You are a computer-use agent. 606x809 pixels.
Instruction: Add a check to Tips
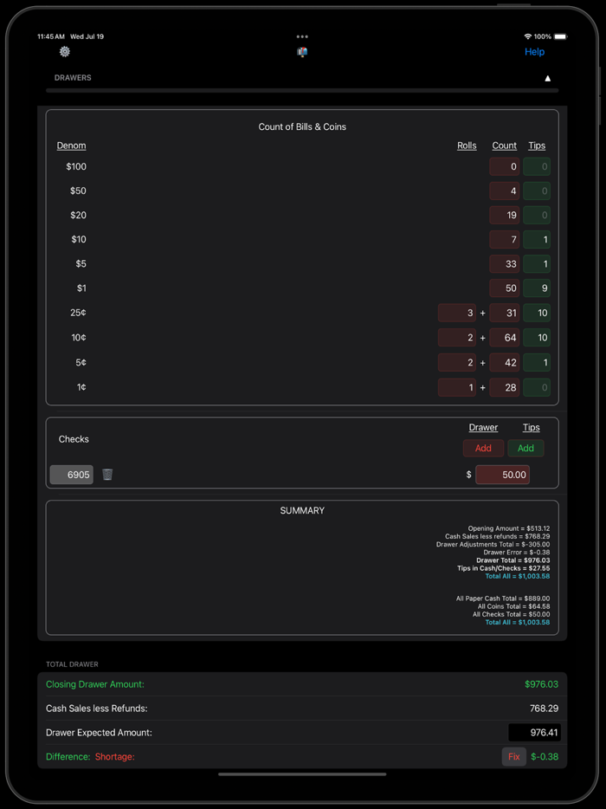(525, 448)
